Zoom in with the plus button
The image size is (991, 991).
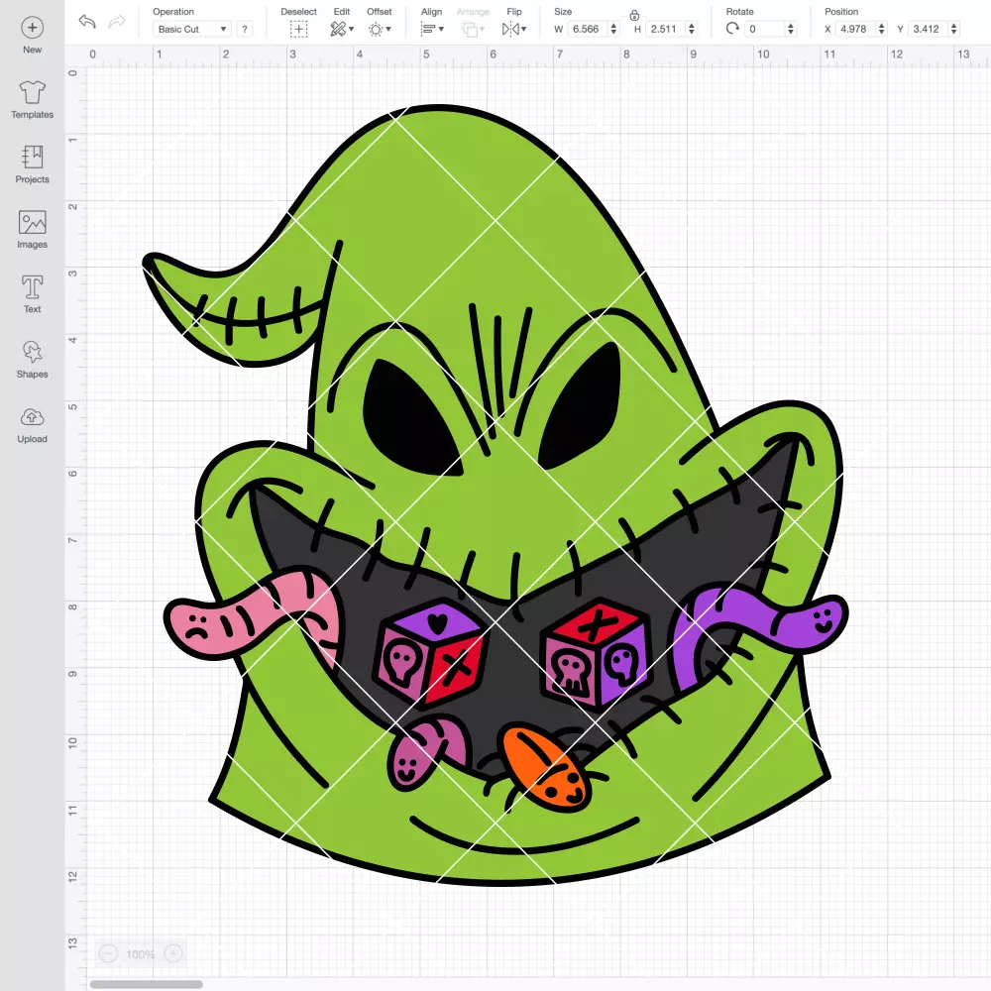173,953
